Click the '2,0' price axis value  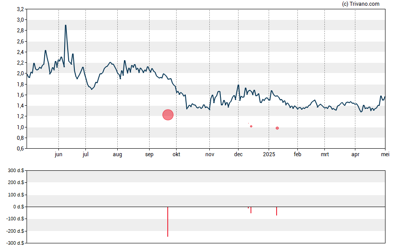click(20, 73)
